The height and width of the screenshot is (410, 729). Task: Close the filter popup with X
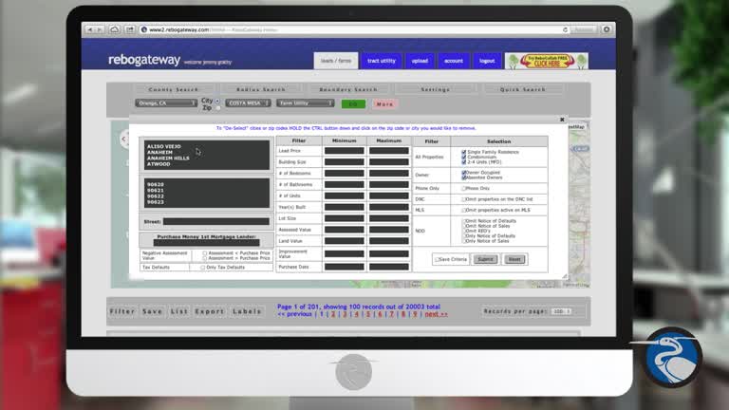coord(562,120)
